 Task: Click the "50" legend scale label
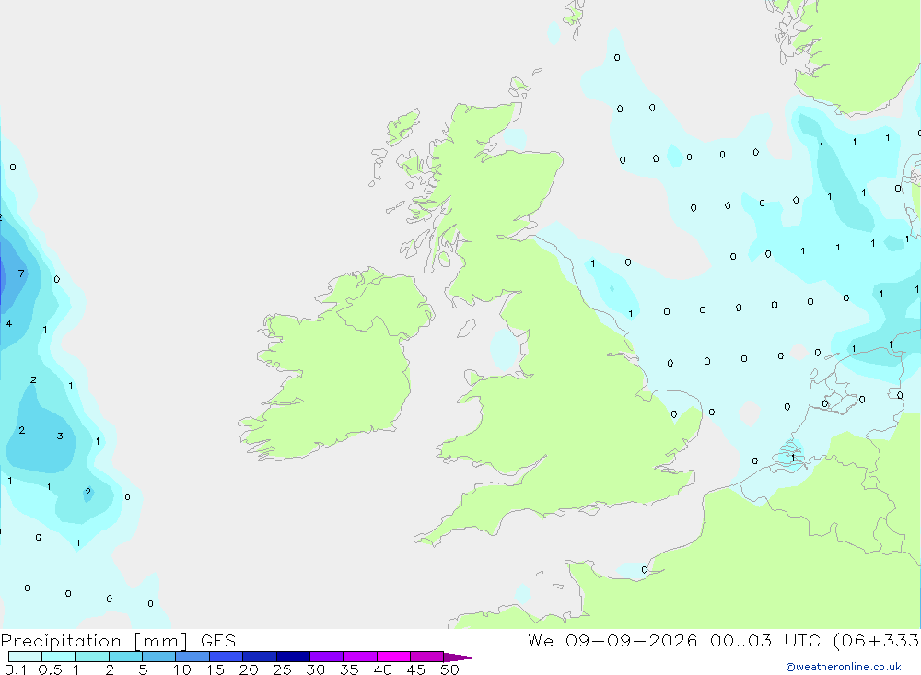pyautogui.click(x=449, y=669)
